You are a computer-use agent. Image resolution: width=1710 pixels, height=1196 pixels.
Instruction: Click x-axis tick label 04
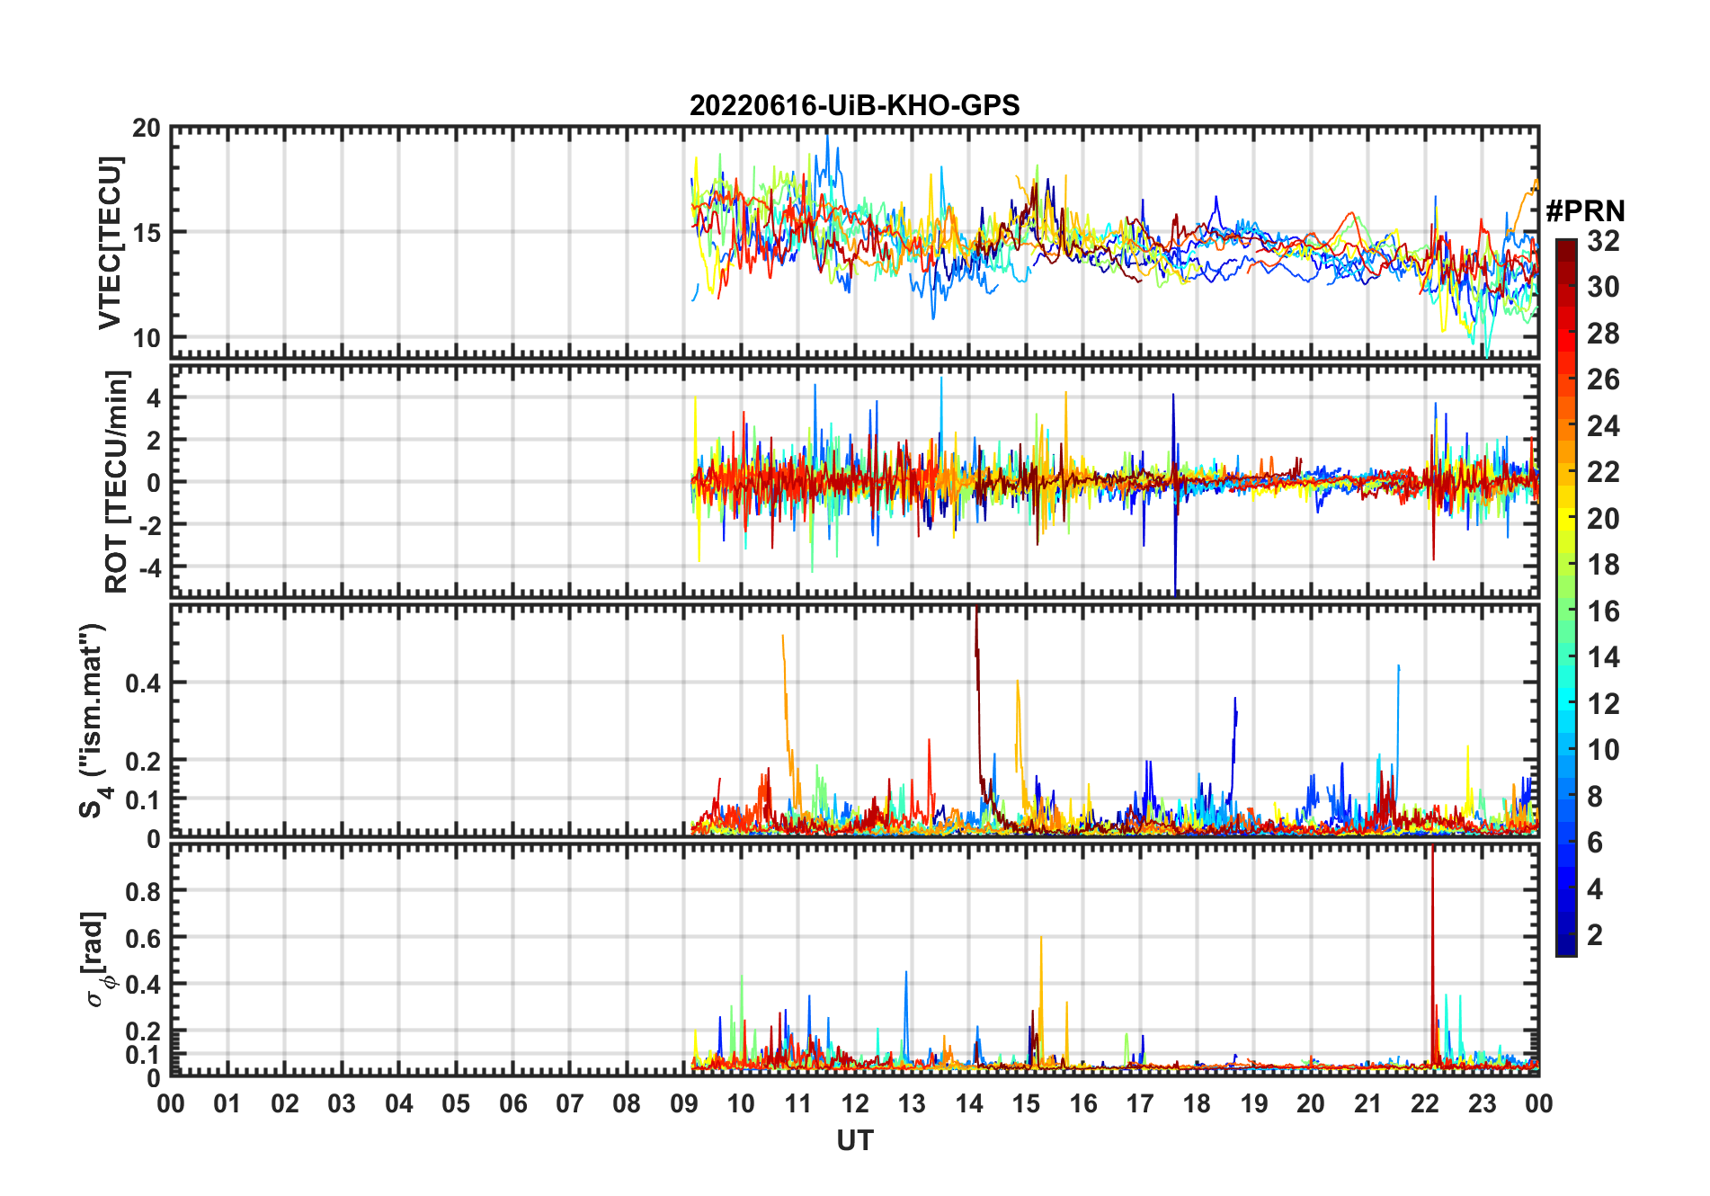(399, 1103)
